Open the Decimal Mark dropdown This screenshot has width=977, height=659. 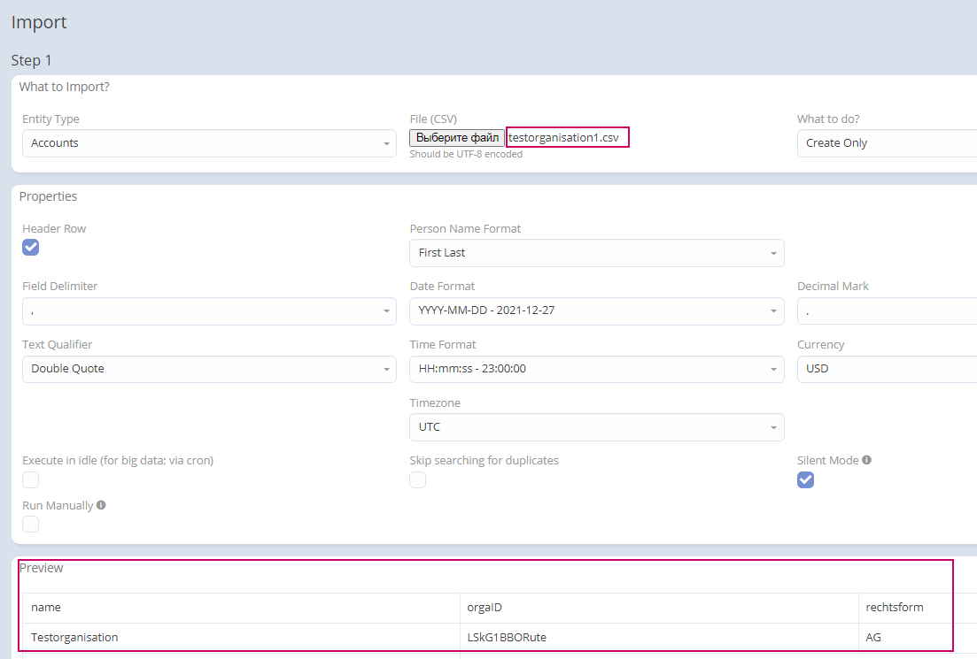[x=886, y=311]
